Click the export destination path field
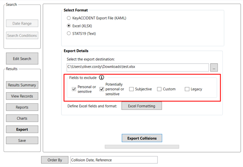Image resolution: width=243 pixels, height=167 pixels. [137, 67]
